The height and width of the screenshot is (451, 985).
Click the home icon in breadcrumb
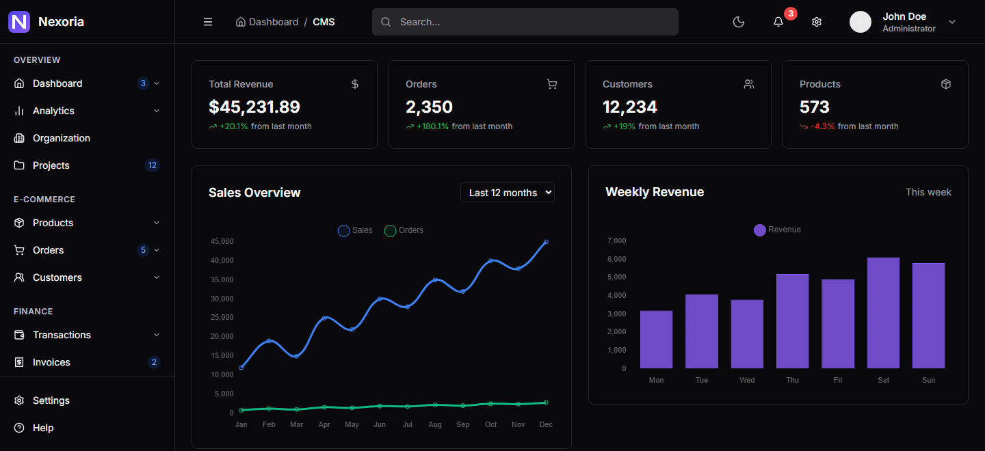coord(240,22)
